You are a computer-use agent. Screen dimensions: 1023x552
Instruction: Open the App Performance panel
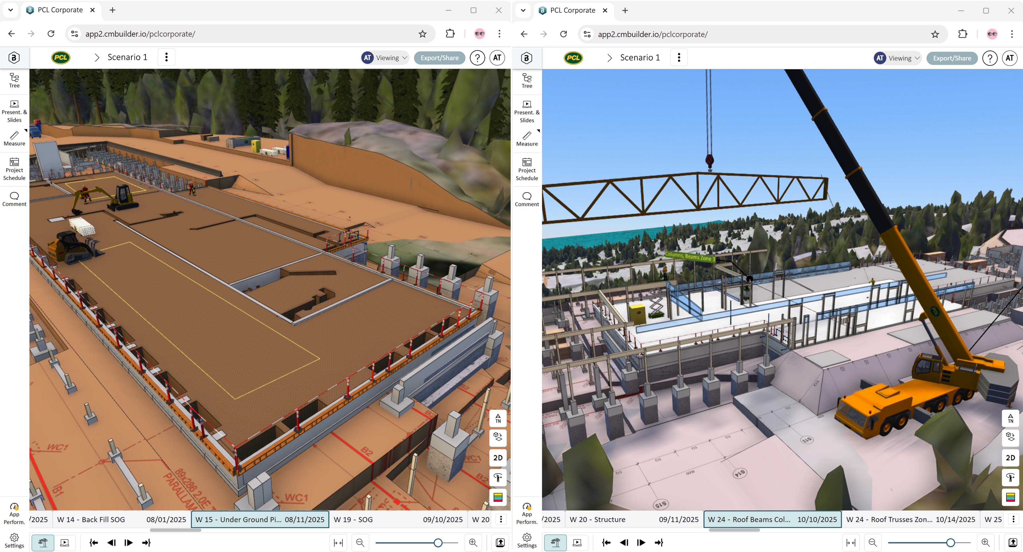point(14,513)
